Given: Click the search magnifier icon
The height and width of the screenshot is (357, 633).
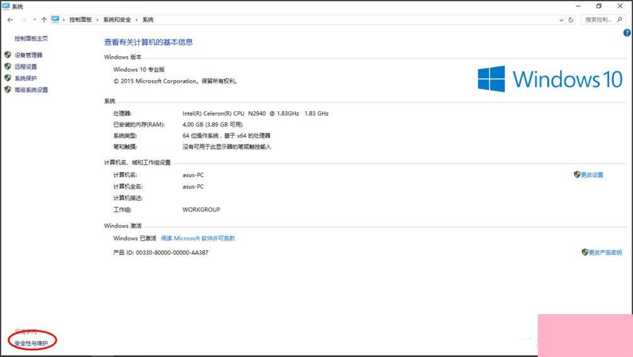Looking at the screenshot, I should (619, 20).
